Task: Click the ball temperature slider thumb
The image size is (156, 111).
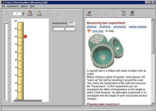Action: click(x=65, y=29)
